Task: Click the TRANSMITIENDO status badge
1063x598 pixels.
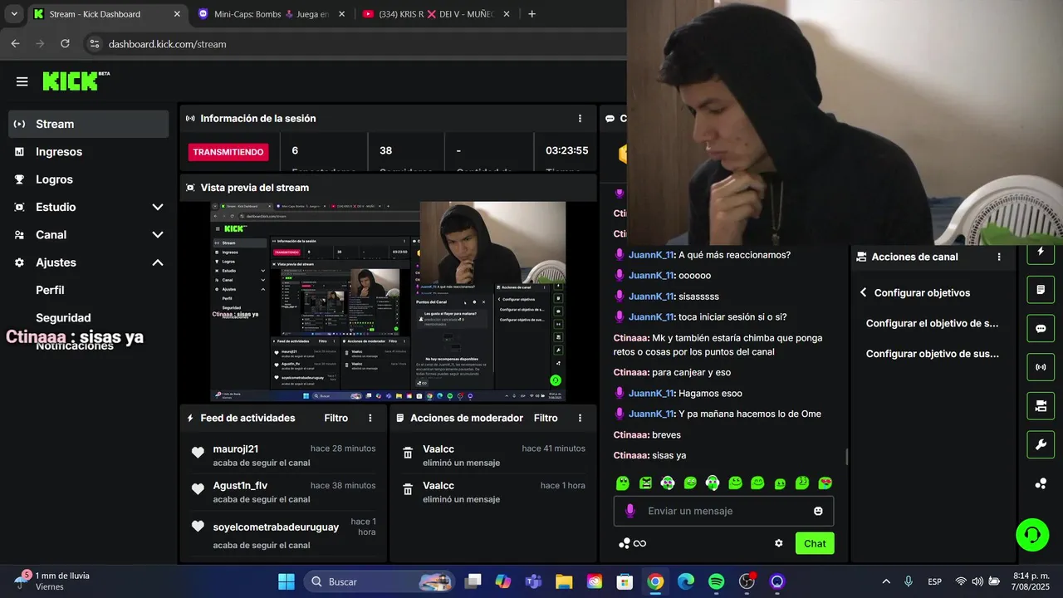Action: click(x=229, y=152)
